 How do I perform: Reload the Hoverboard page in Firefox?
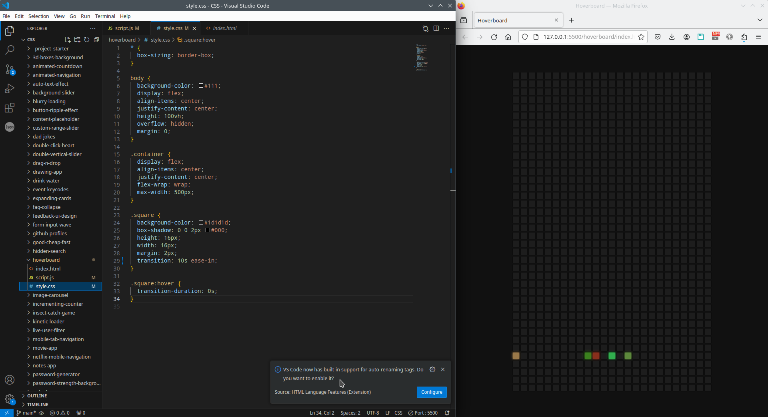[x=494, y=37]
